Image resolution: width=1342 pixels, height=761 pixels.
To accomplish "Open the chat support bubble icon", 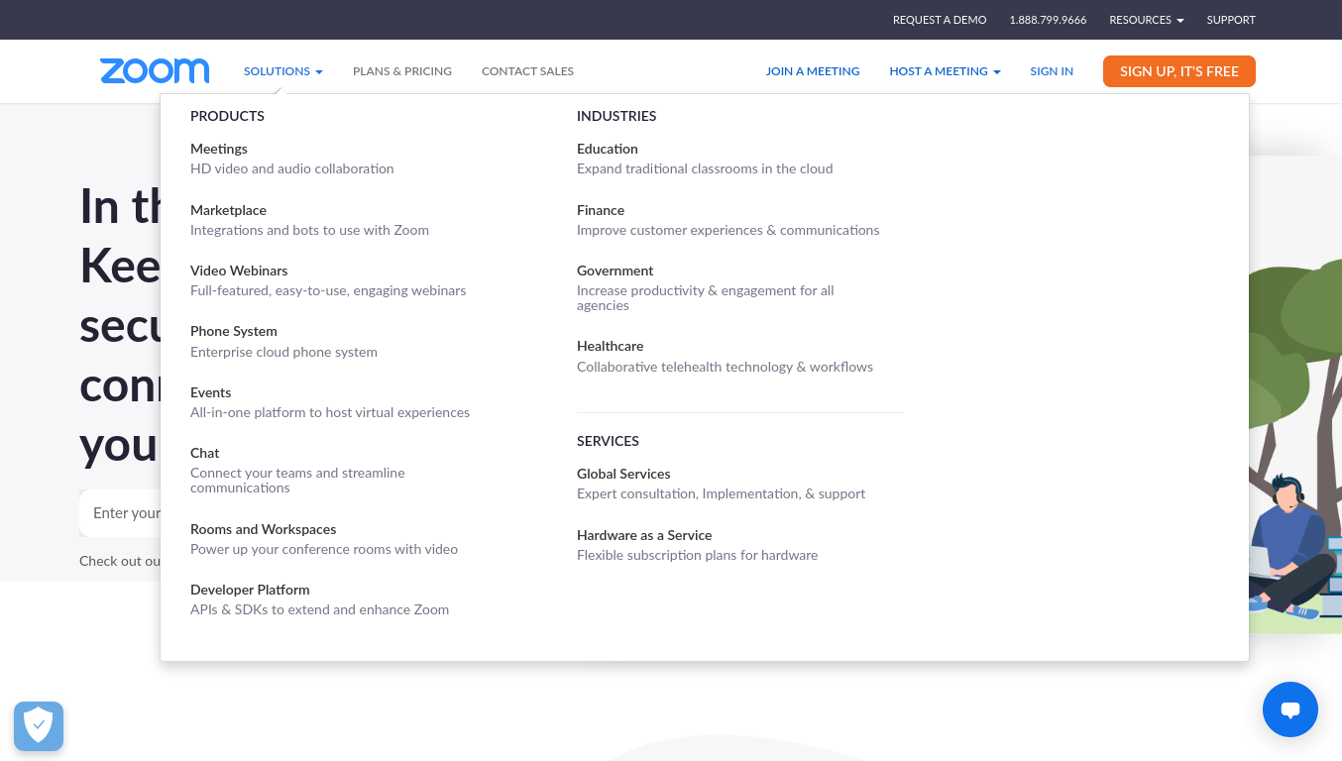I will [x=1290, y=709].
